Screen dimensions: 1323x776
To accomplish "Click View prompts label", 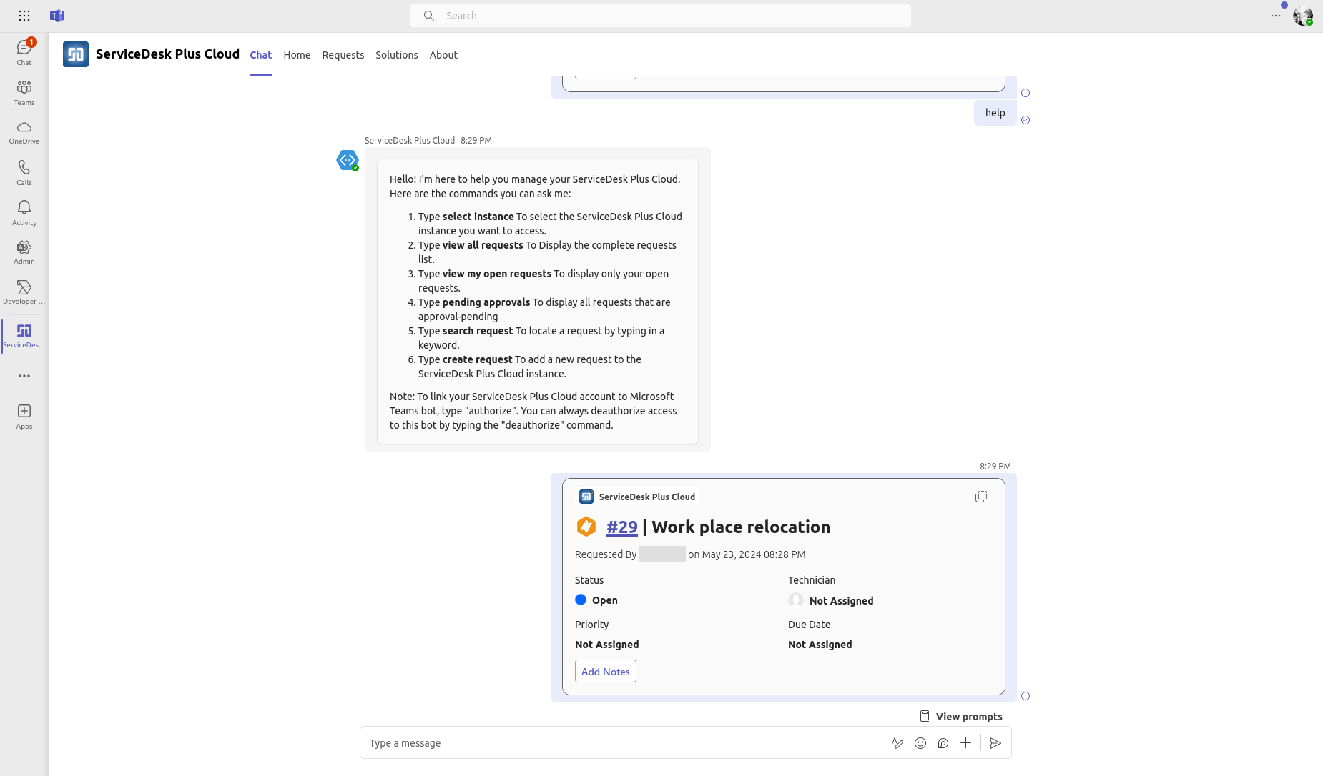I will pyautogui.click(x=969, y=717).
